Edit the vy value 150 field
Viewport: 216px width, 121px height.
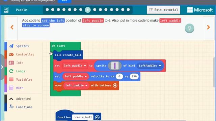(134, 76)
